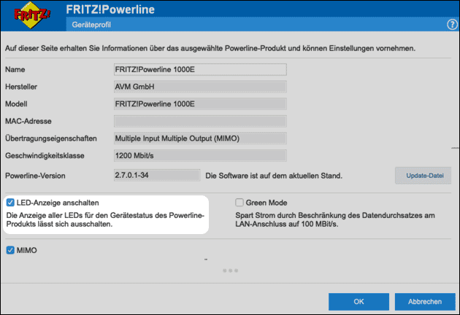
Task: Open help via question mark icon
Action: (x=452, y=25)
